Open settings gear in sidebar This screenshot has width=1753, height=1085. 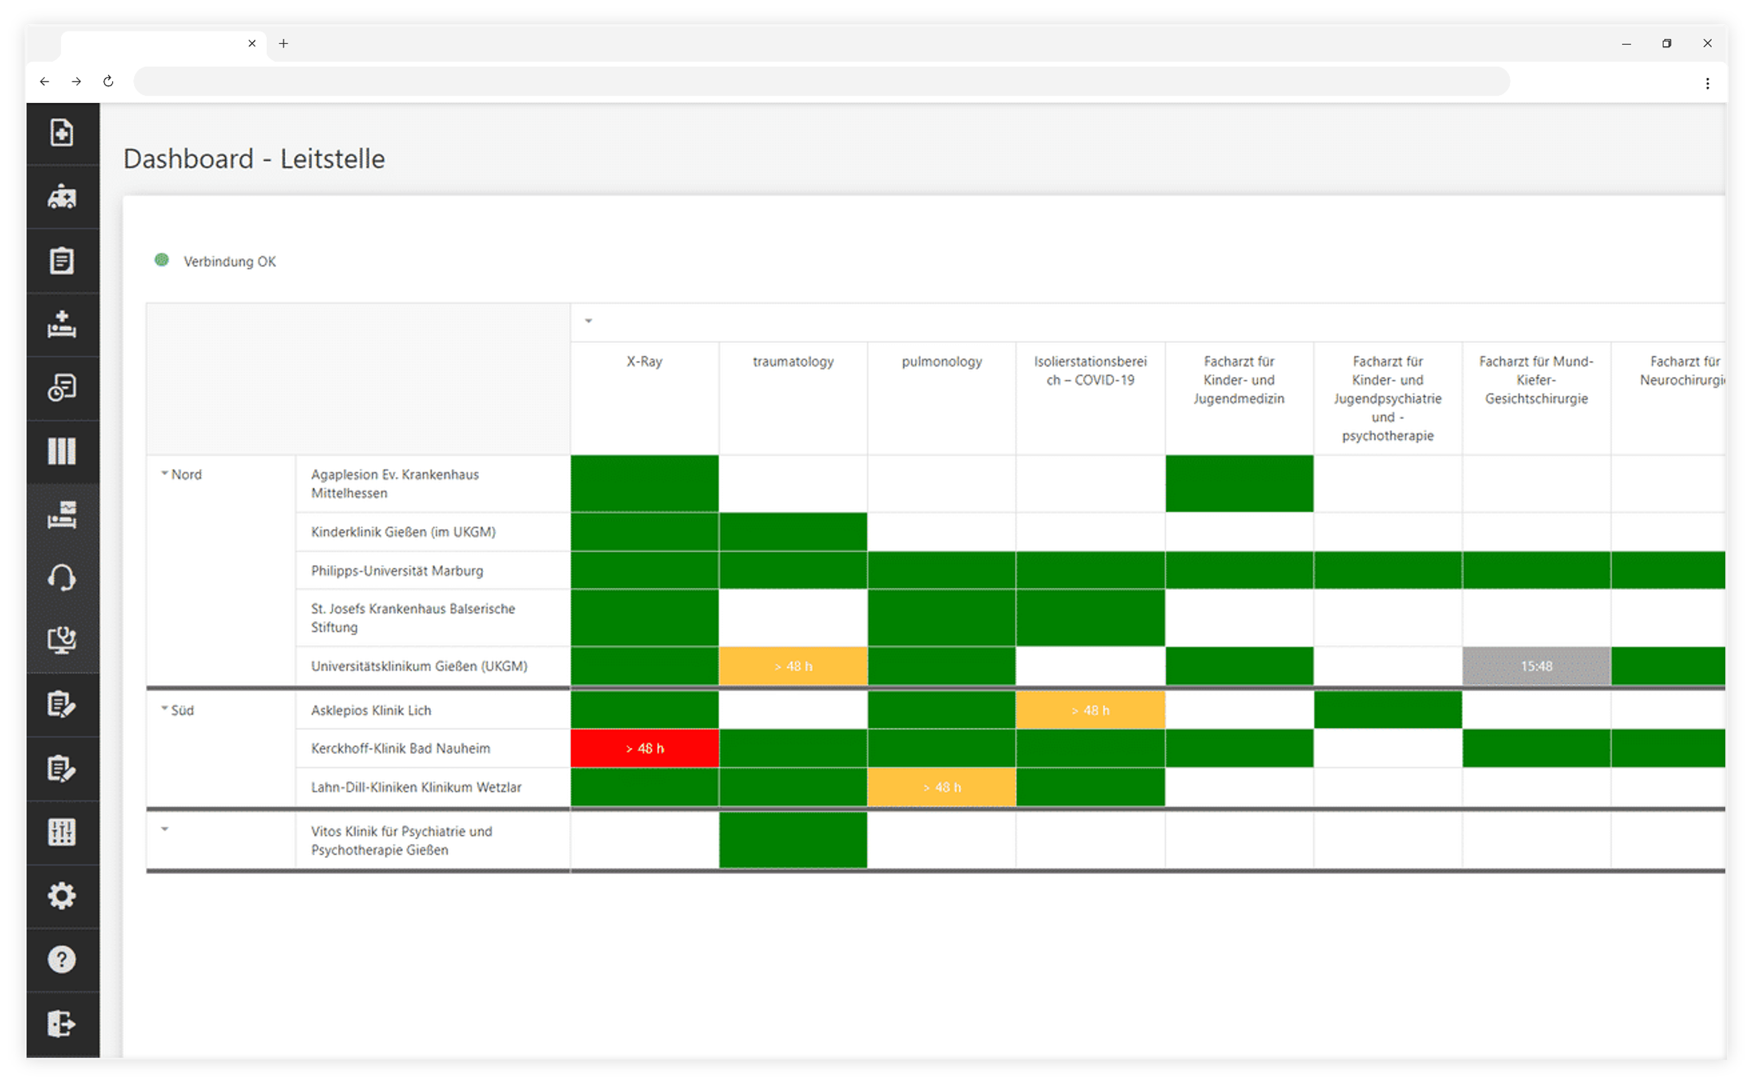pyautogui.click(x=62, y=895)
